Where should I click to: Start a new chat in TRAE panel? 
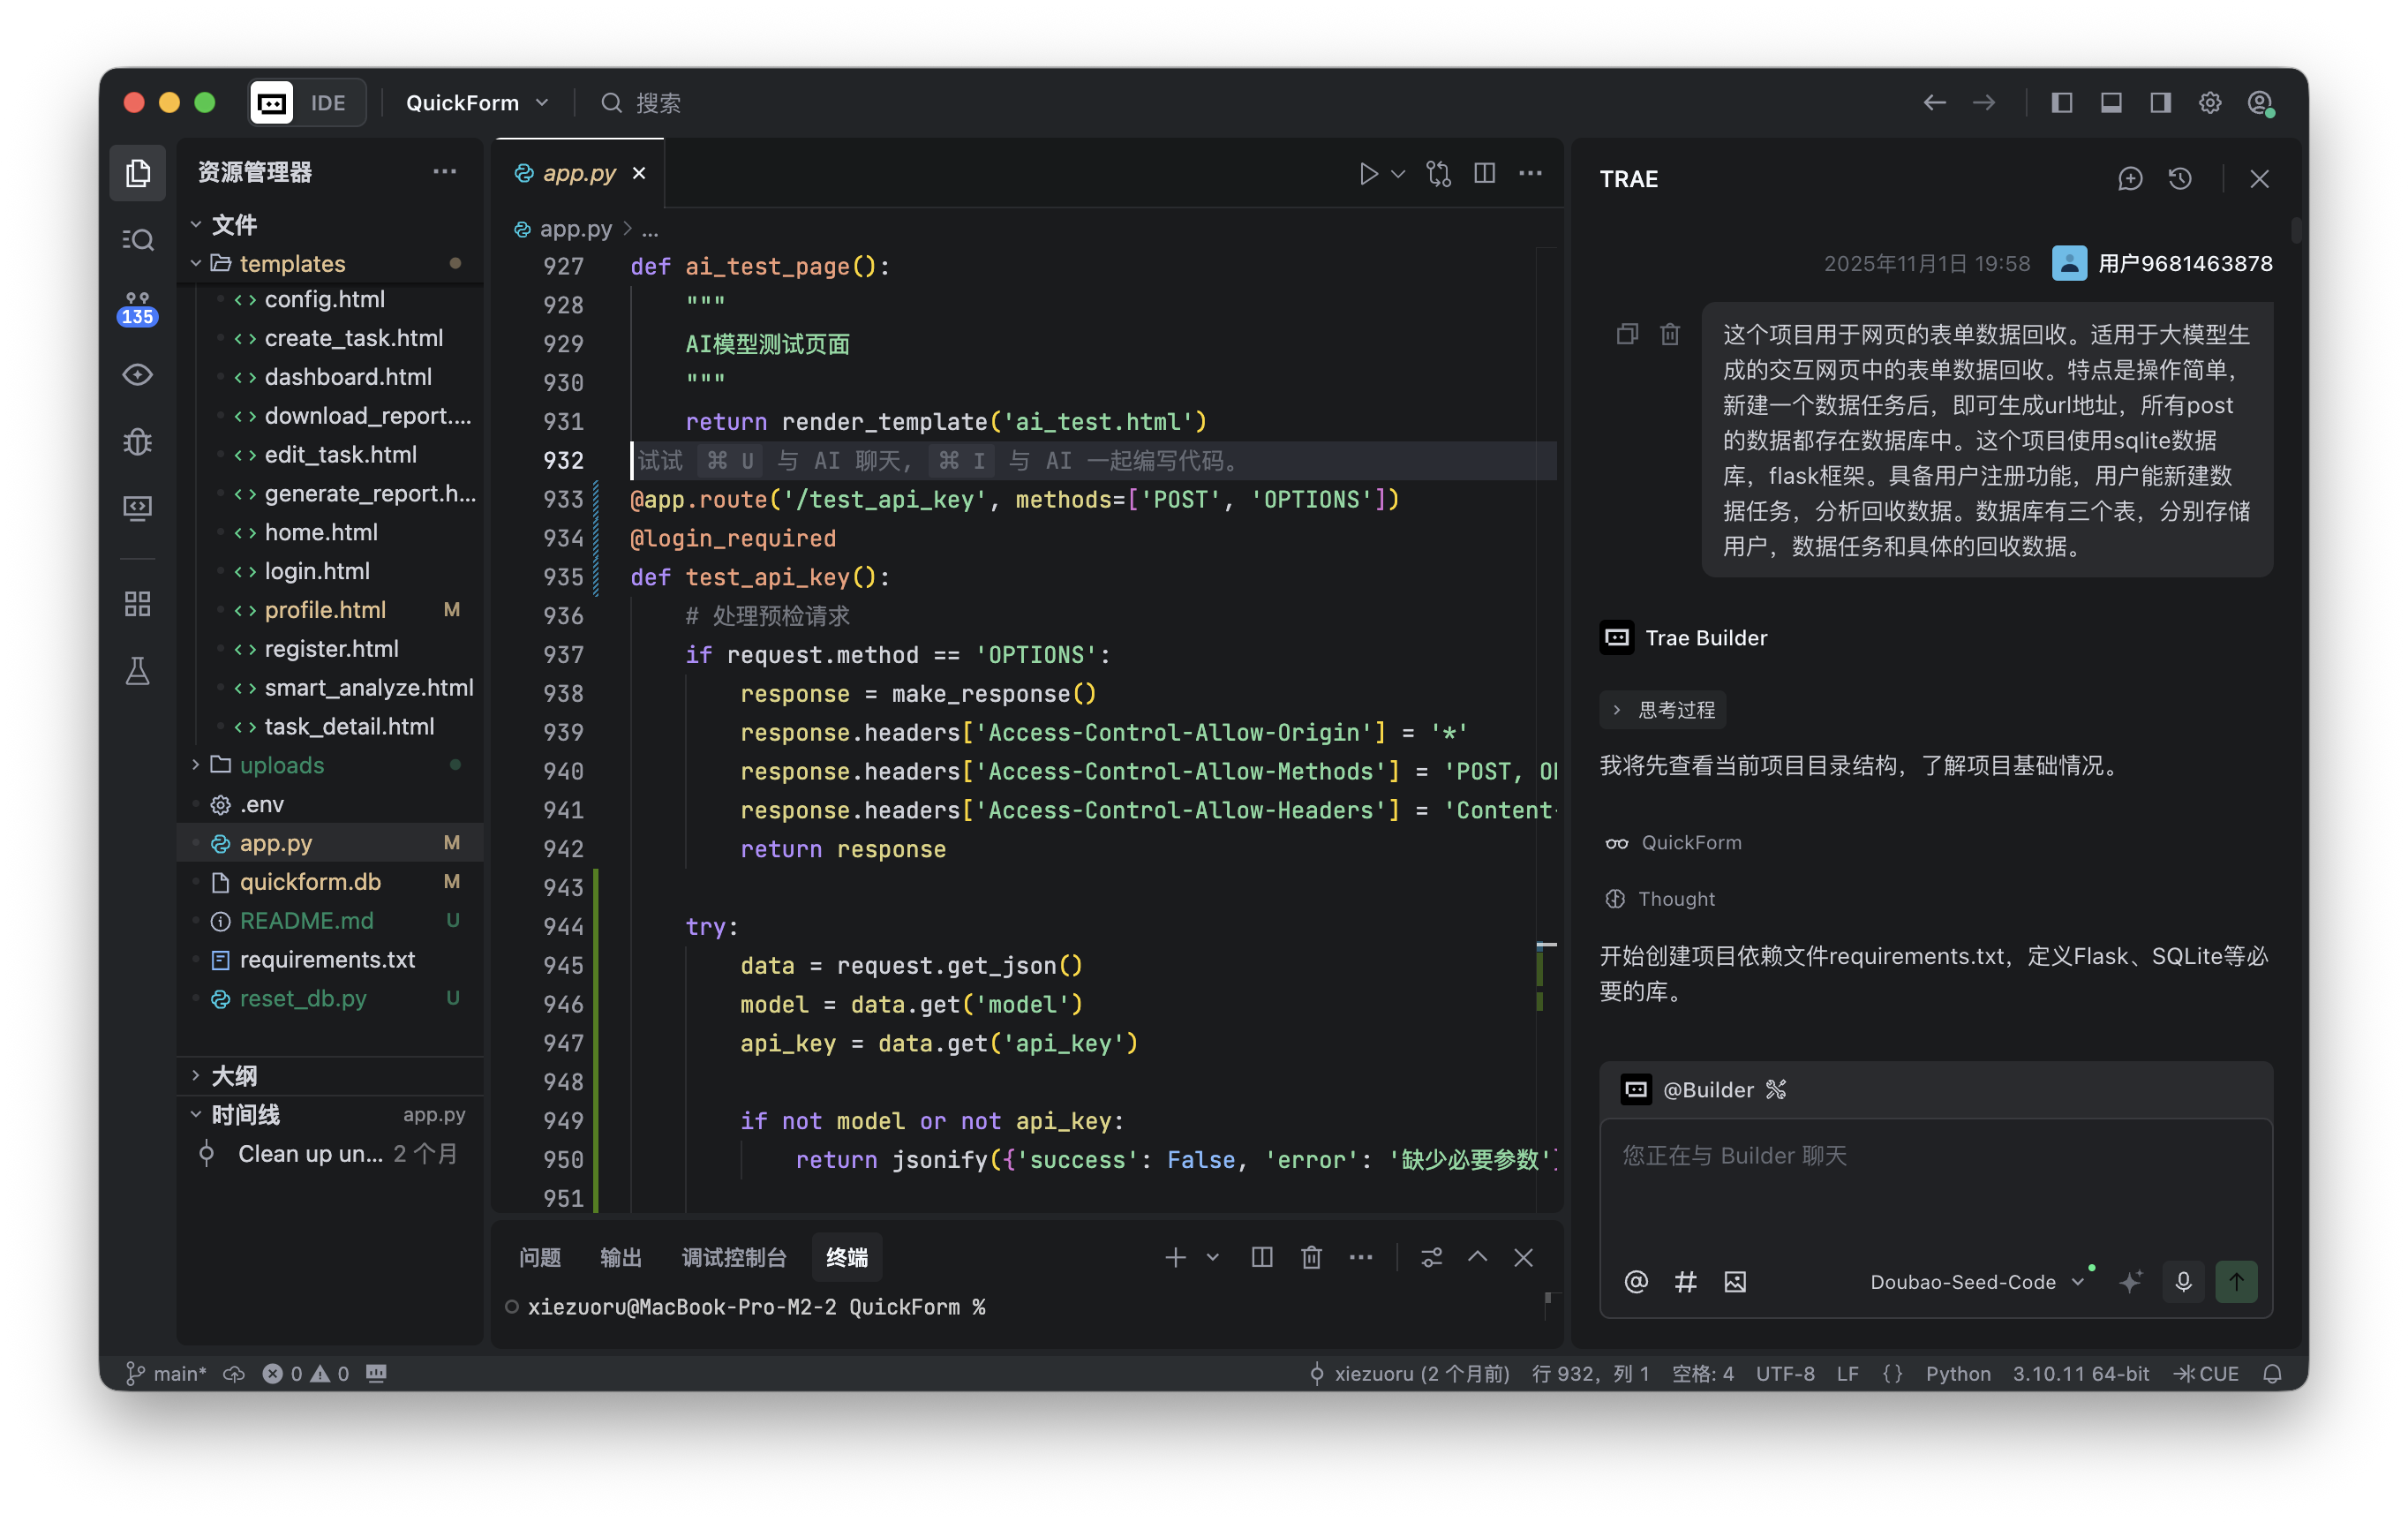(2130, 179)
